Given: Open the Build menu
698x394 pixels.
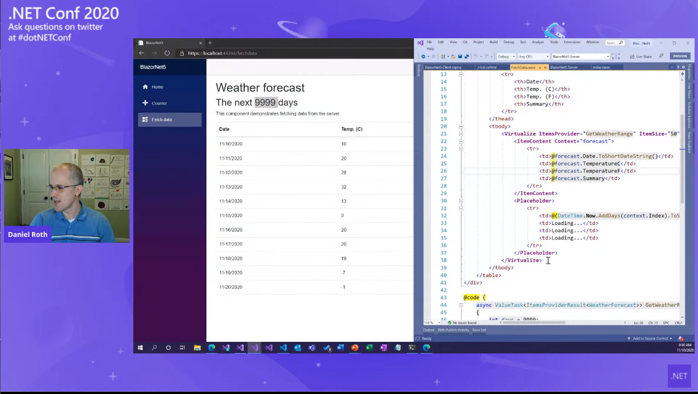Looking at the screenshot, I should tap(494, 42).
